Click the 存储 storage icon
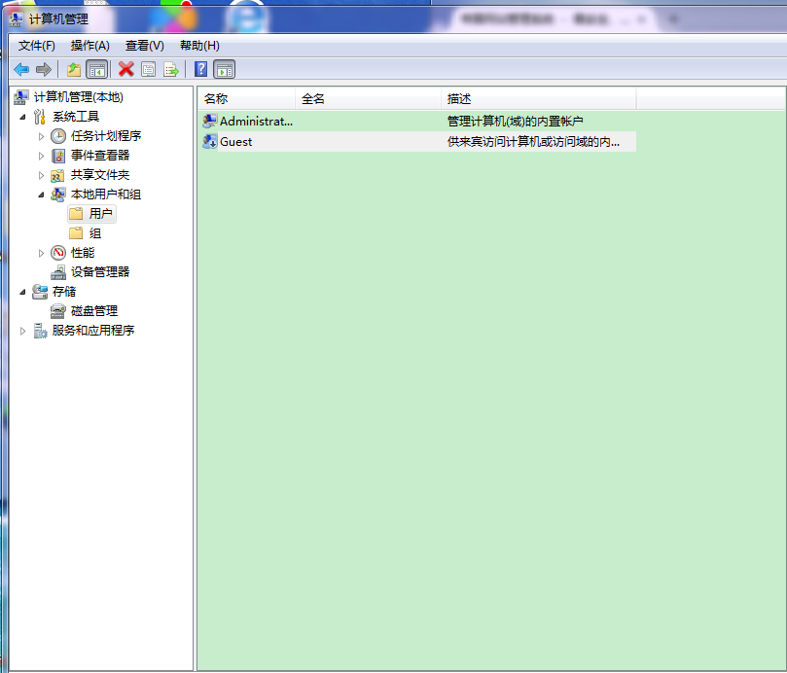This screenshot has height=673, width=787. coord(40,292)
